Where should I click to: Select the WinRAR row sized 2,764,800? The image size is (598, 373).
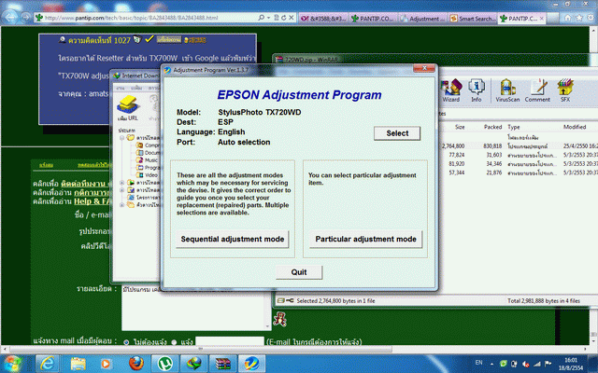point(520,146)
